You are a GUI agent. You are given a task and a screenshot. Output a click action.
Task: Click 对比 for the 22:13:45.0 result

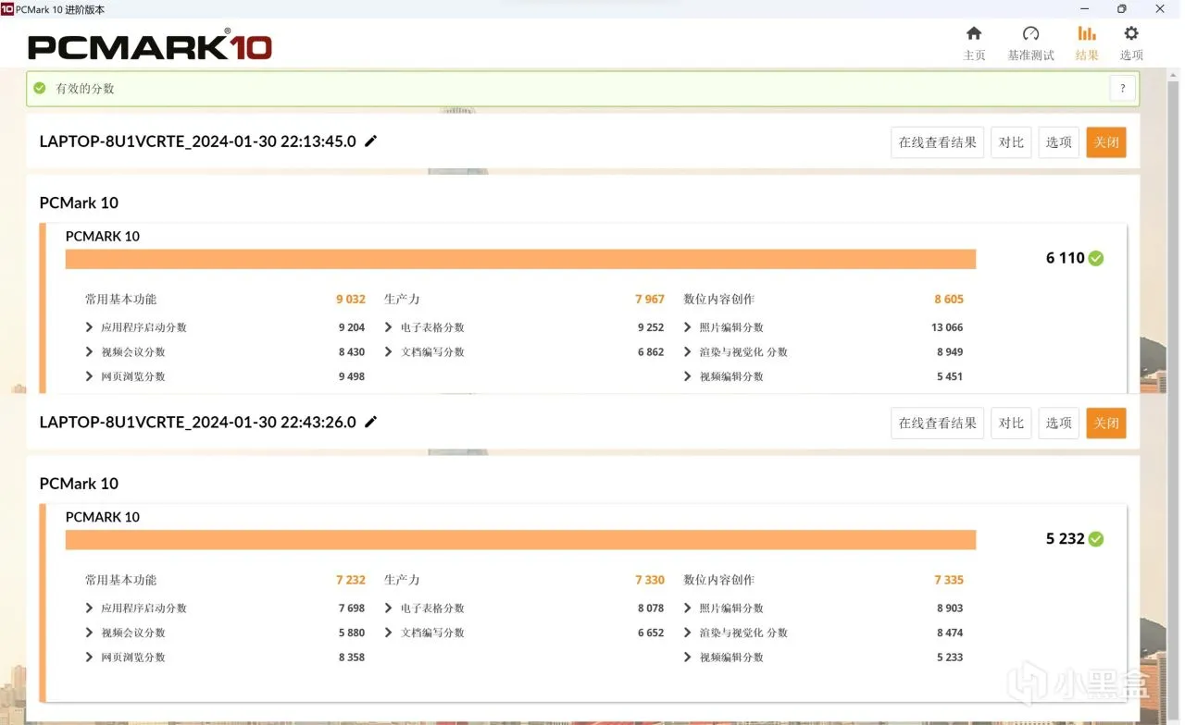click(x=1011, y=142)
